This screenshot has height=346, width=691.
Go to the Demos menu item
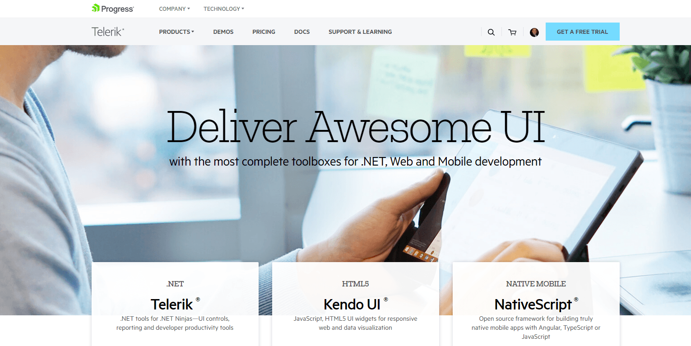click(x=223, y=32)
